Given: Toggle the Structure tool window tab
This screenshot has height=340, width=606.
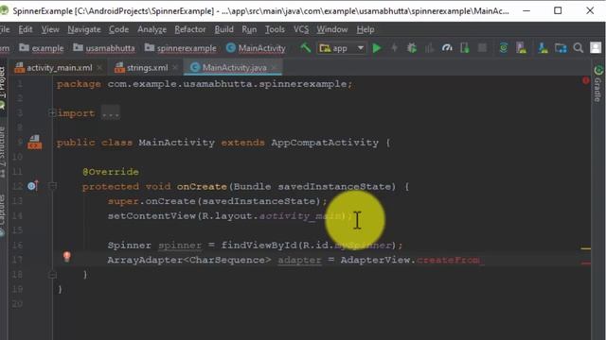Looking at the screenshot, I should 3,152.
